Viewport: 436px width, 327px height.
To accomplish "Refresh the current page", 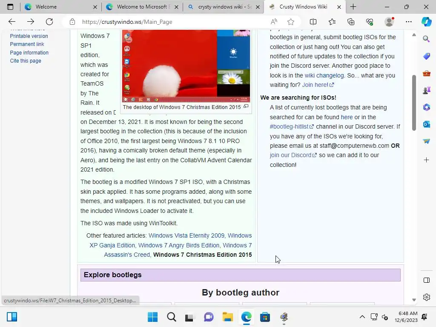I will click(49, 22).
